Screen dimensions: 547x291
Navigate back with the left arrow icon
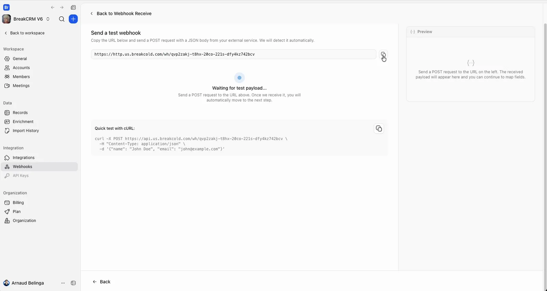[53, 8]
